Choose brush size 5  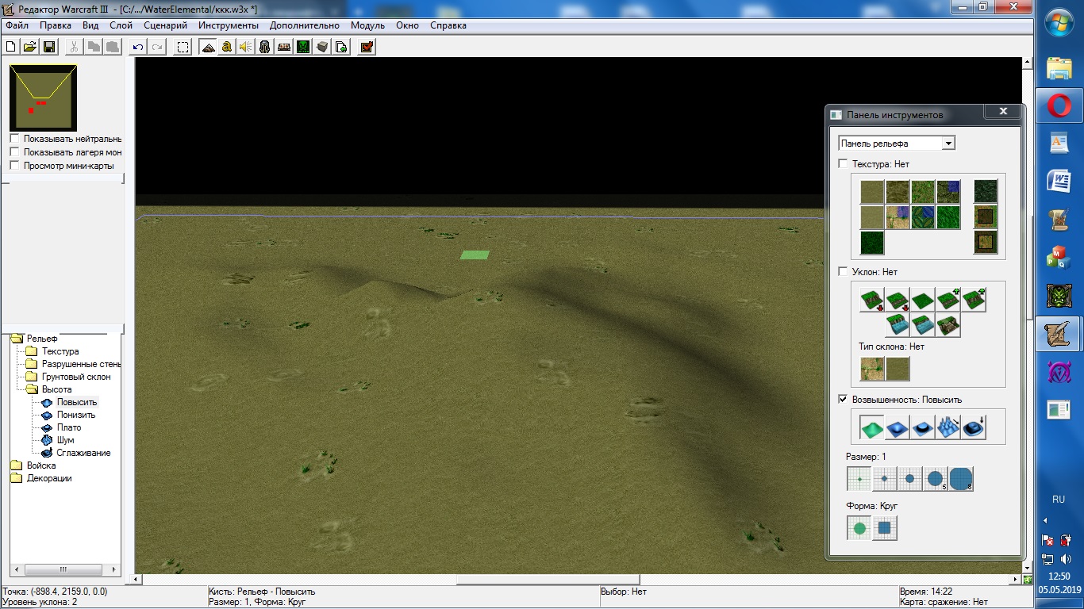click(936, 478)
